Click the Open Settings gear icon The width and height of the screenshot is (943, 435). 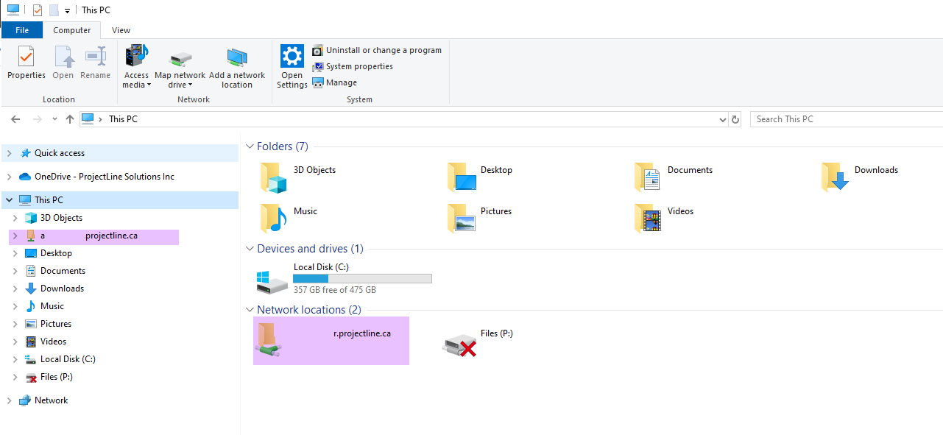(292, 56)
